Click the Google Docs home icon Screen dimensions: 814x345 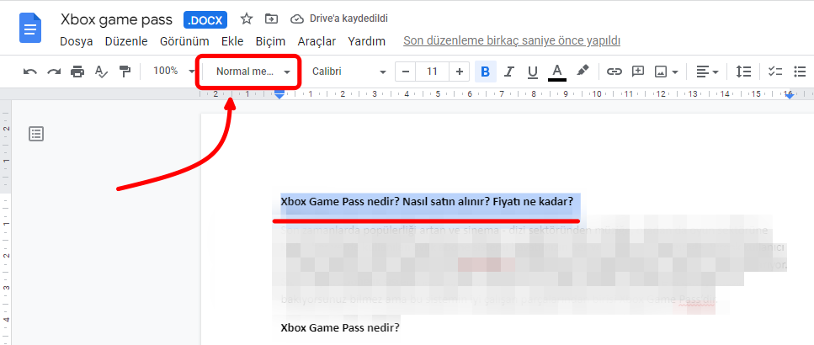30,28
